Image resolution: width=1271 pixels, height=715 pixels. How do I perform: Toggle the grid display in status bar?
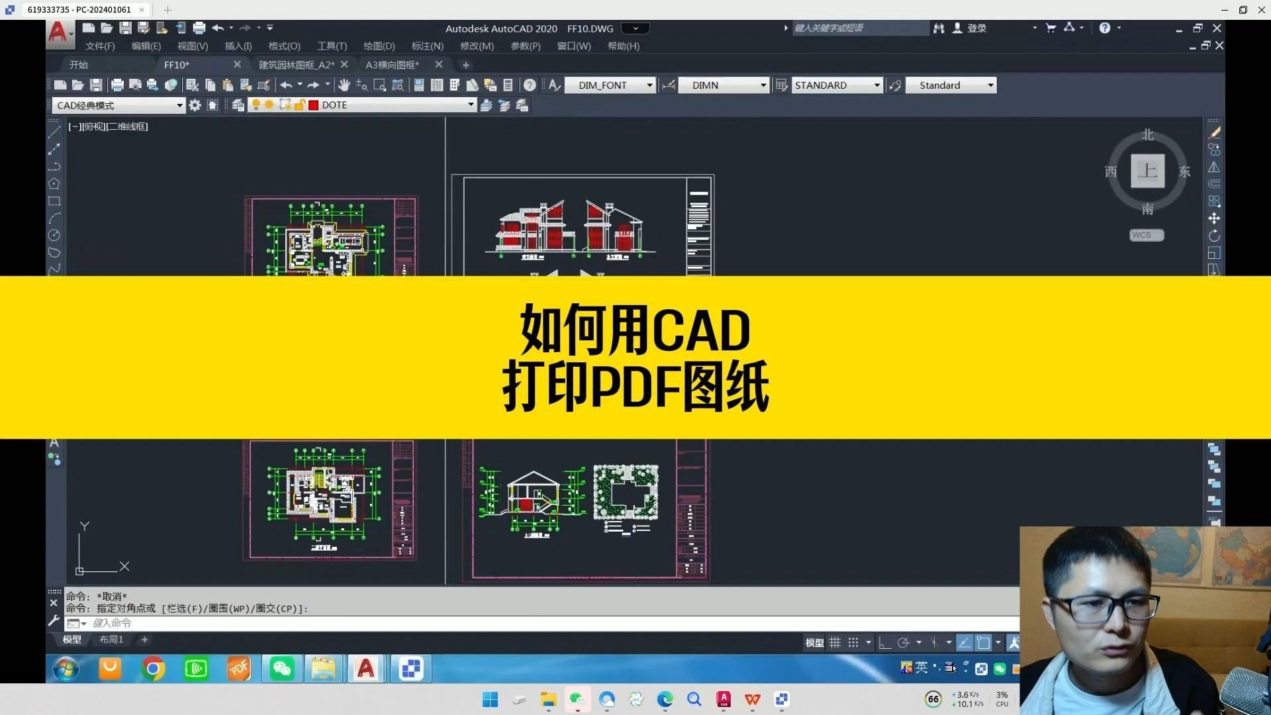pyautogui.click(x=835, y=642)
